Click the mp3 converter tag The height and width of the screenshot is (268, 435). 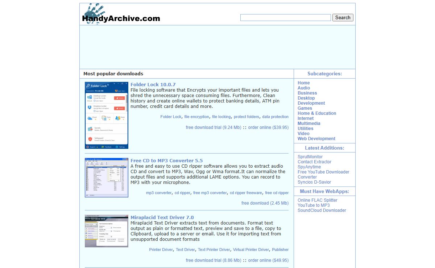[x=159, y=193]
